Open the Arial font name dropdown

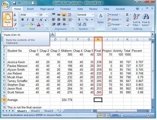pyautogui.click(x=37, y=15)
